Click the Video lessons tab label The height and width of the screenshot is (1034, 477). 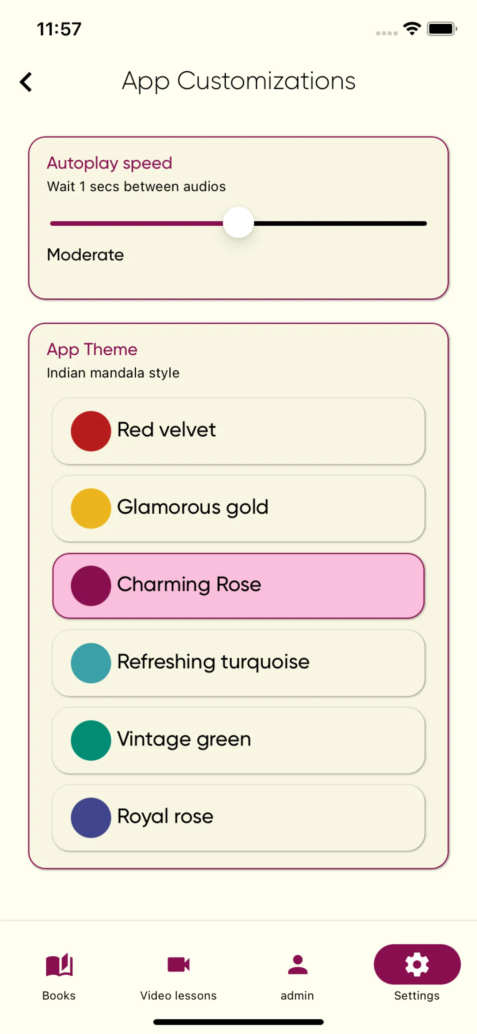pos(178,996)
